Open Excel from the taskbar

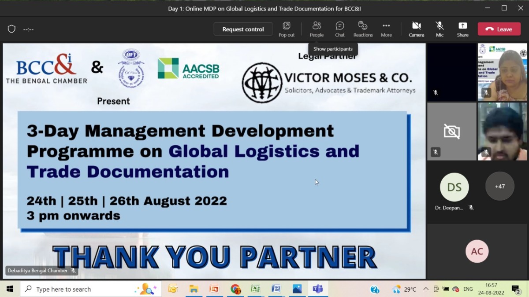click(x=256, y=289)
